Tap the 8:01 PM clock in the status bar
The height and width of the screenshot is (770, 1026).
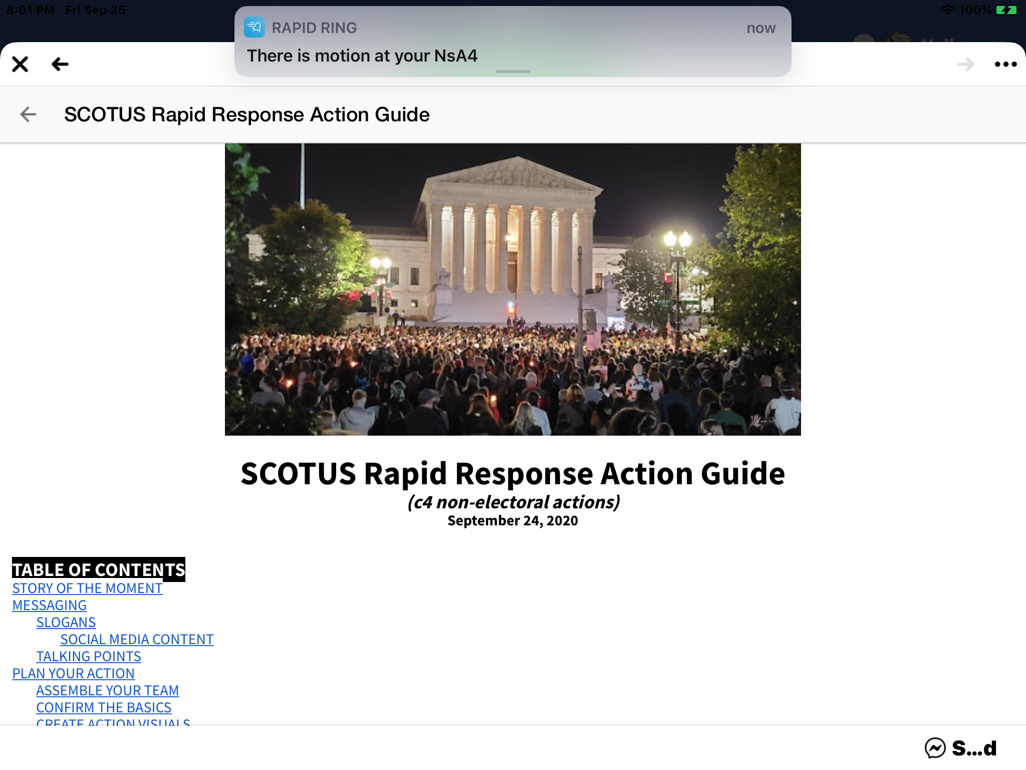click(31, 10)
